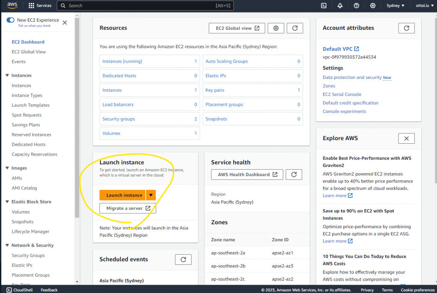Viewport: 437px width, 293px height.
Task: Click the orange Launch instance button
Action: click(122, 195)
